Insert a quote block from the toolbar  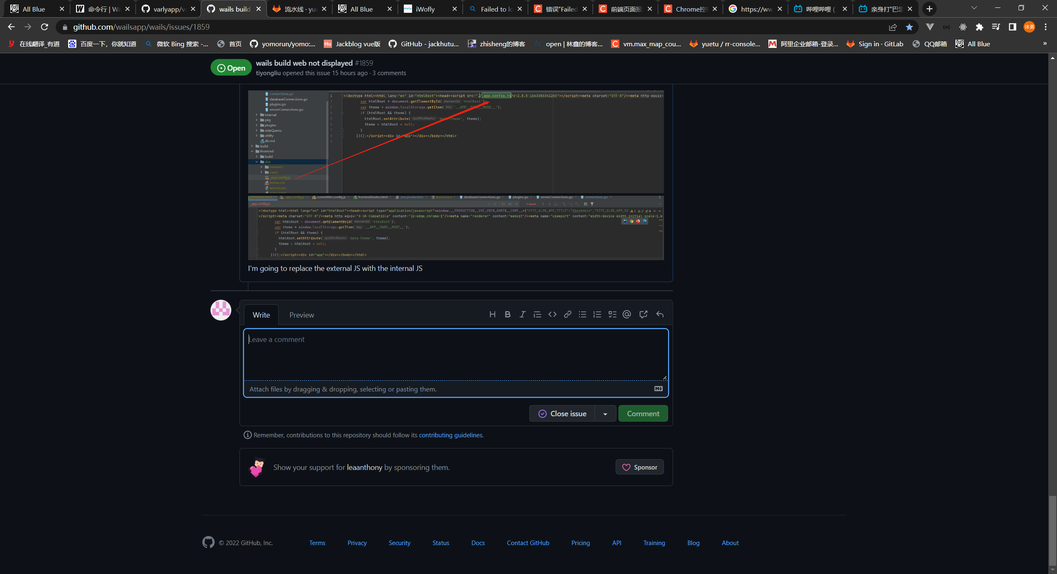[x=537, y=314]
